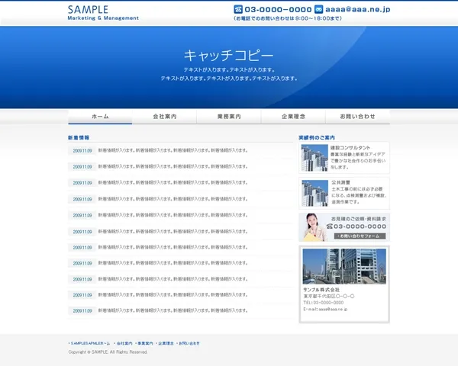Click the phone icon in the estimate banner
458x366 pixels.
tap(329, 226)
